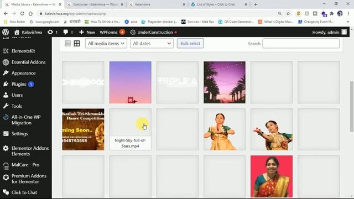Viewport: 354px width, 199px height.
Task: Open a new browser tab
Action: coord(256,4)
